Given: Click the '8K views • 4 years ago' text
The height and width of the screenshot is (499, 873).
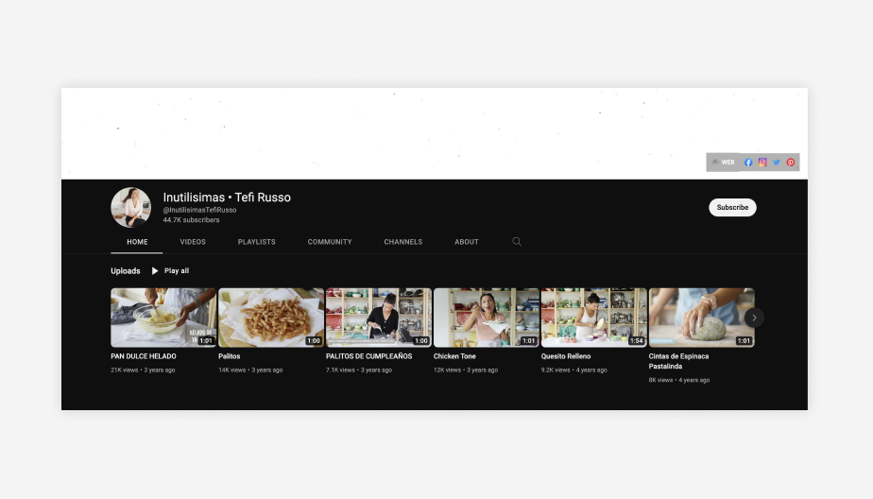Looking at the screenshot, I should coord(679,380).
